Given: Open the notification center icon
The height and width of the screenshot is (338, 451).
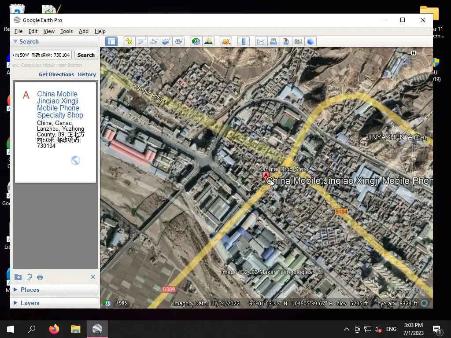Looking at the screenshot, I should click(x=437, y=329).
